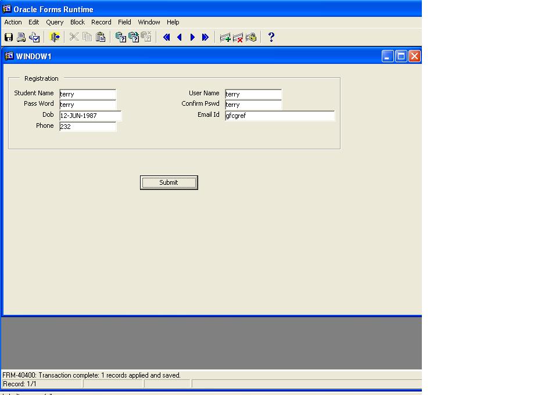This screenshot has height=395, width=559.
Task: Open the Action menu
Action: point(13,22)
